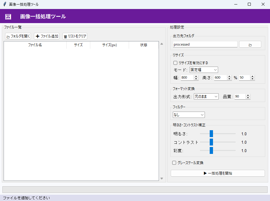Click the feather app icon in title bar
The image size is (270, 201).
(5, 4)
